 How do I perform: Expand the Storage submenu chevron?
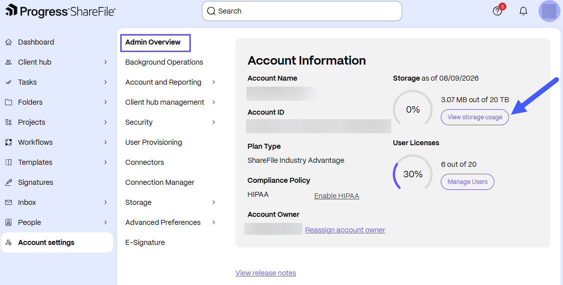pyautogui.click(x=214, y=202)
